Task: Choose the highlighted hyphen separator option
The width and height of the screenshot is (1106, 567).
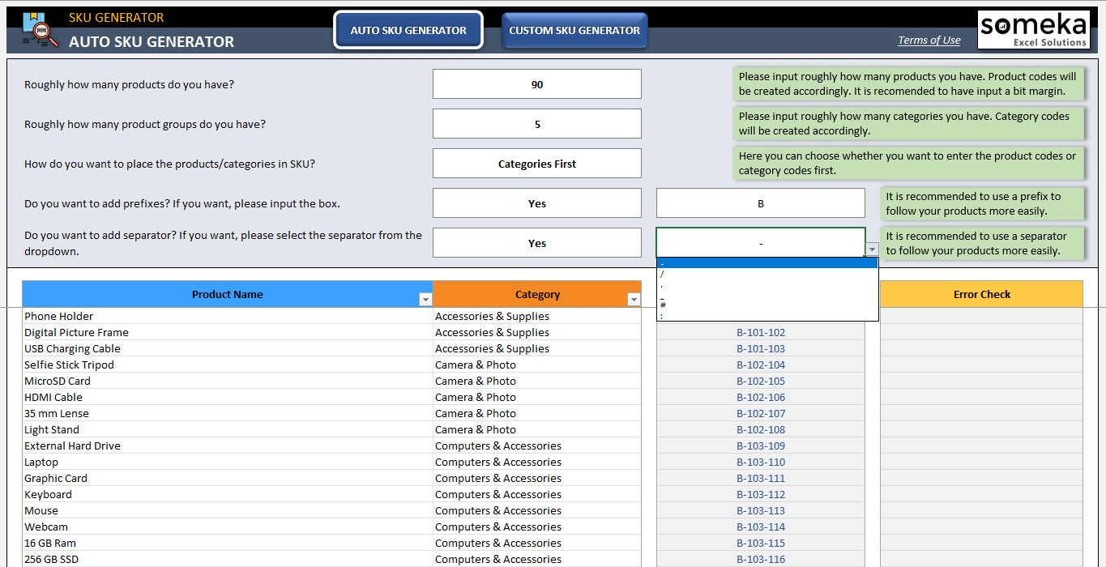Action: [767, 263]
